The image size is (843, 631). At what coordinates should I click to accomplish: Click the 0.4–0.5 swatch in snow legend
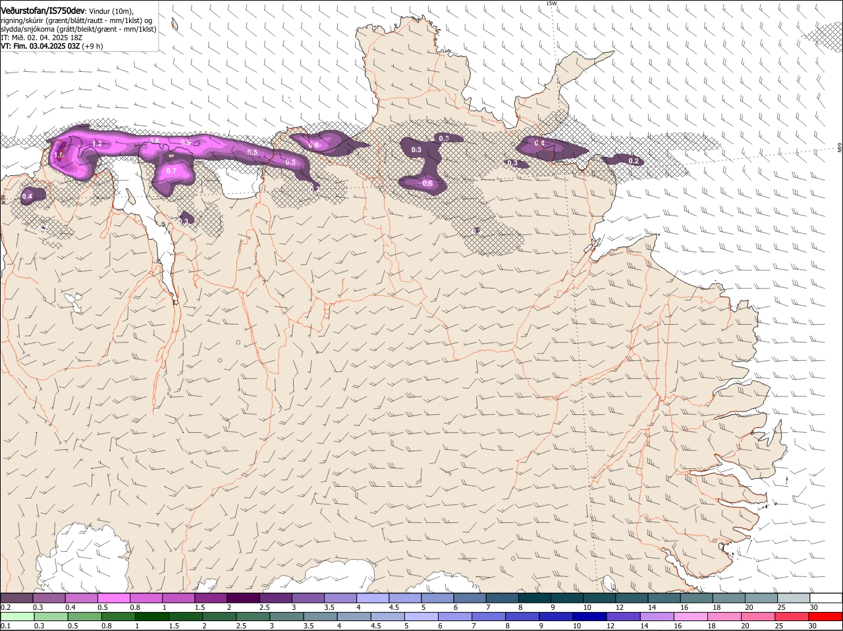(x=82, y=597)
